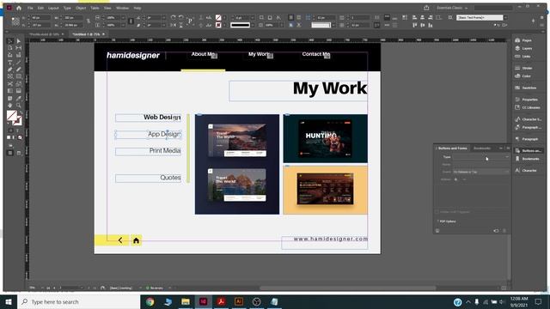Select the Rectangle tool
This screenshot has width=550, height=309.
(x=19, y=76)
